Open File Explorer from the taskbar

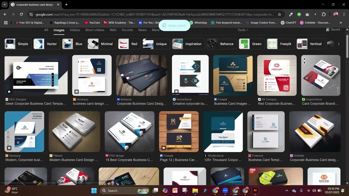[195, 191]
